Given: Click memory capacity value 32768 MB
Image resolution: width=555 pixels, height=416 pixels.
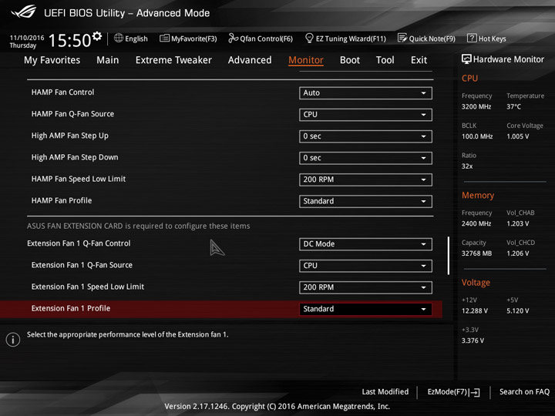Looking at the screenshot, I should tap(476, 253).
